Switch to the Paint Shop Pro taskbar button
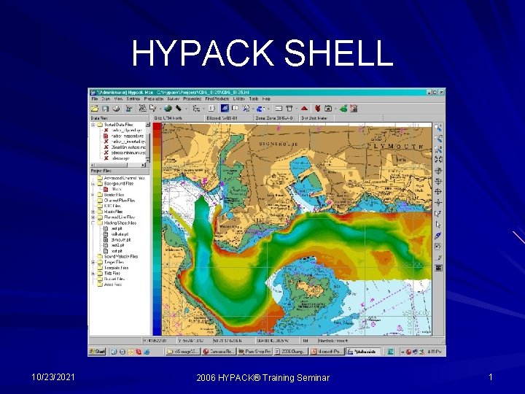The image size is (525, 394). point(254,352)
